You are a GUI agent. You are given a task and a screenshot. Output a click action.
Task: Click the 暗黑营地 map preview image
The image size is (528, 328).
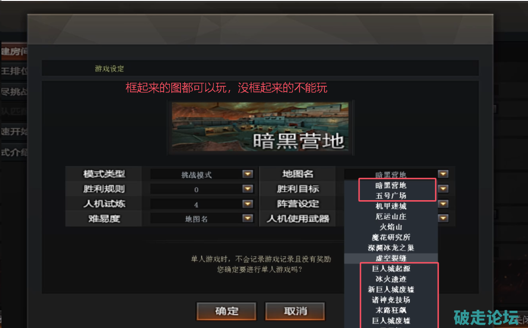[x=260, y=127]
